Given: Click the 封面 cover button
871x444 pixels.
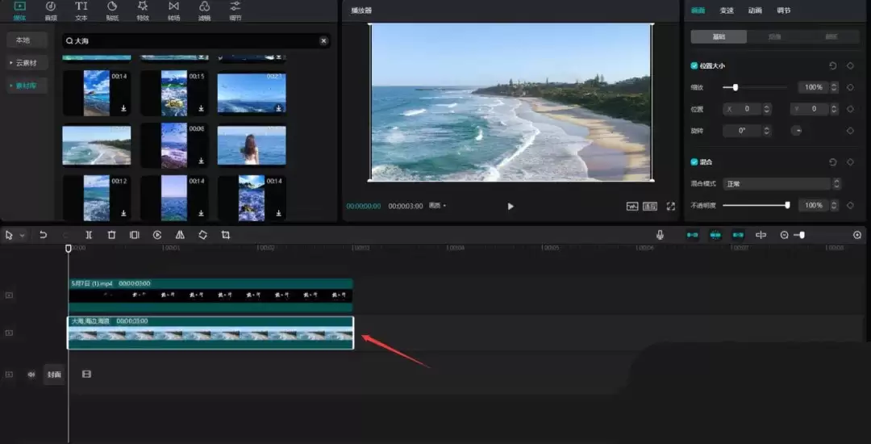Looking at the screenshot, I should tap(54, 375).
